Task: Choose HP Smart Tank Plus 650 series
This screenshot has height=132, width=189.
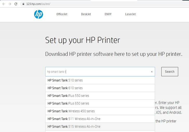Action: 100,103
